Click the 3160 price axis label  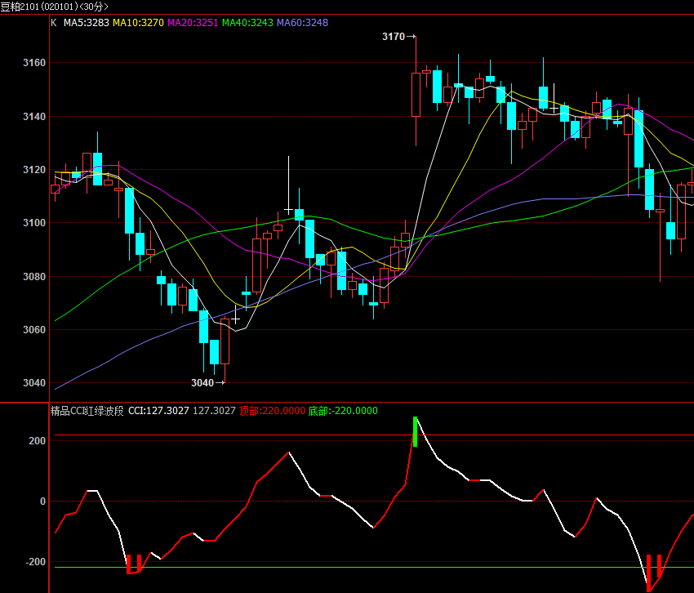(x=34, y=63)
